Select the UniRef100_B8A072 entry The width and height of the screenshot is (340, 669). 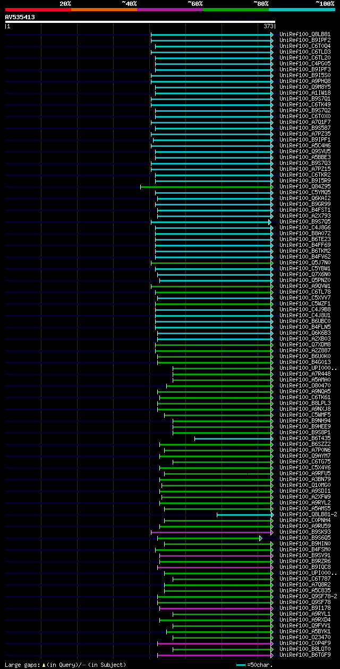[x=305, y=234]
